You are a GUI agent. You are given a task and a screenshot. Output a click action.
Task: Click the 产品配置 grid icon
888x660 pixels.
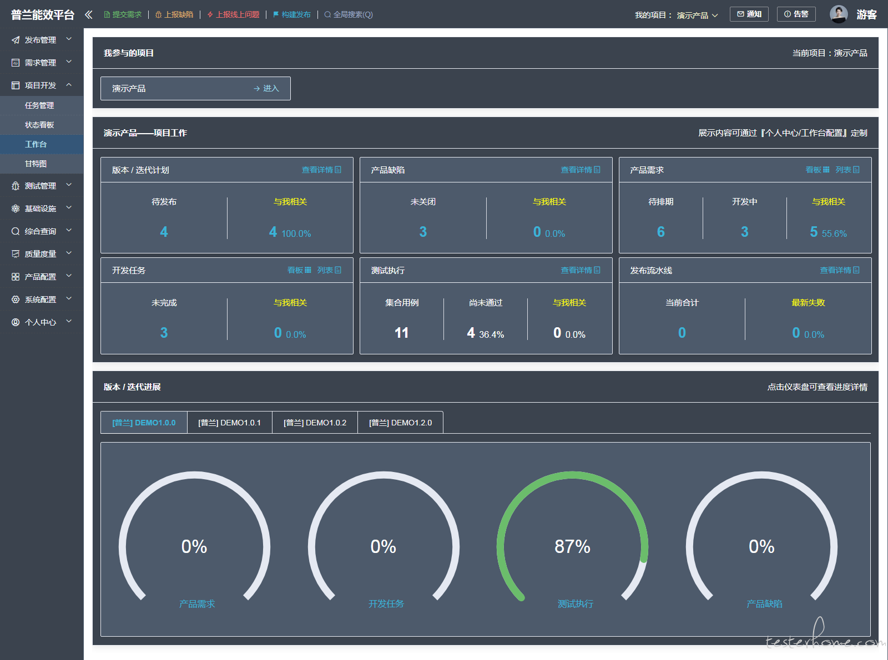pyautogui.click(x=16, y=277)
